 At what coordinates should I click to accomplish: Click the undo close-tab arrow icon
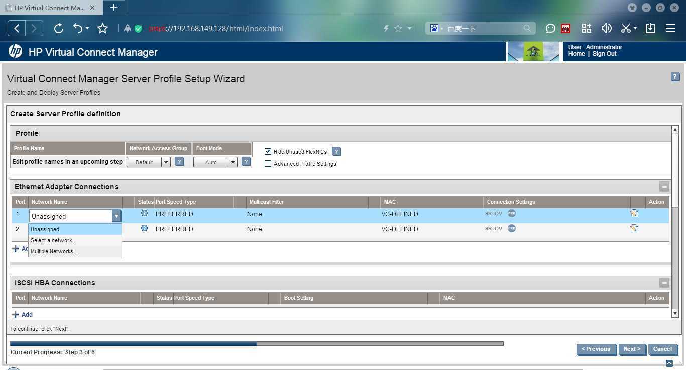click(78, 28)
